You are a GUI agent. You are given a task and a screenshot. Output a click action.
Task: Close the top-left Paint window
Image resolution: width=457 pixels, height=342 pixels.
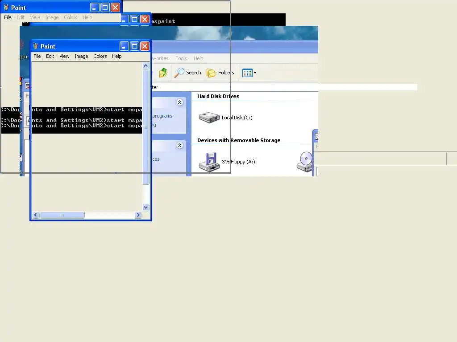[116, 7]
